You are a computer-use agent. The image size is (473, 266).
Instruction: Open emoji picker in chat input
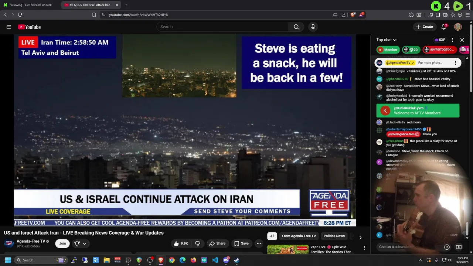447,247
